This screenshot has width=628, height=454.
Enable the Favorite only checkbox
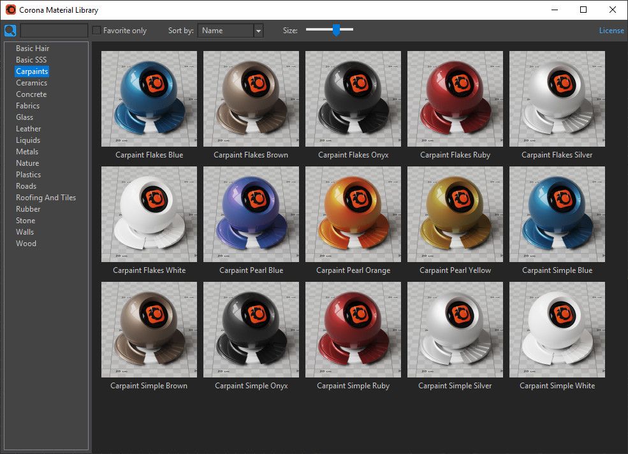click(97, 31)
